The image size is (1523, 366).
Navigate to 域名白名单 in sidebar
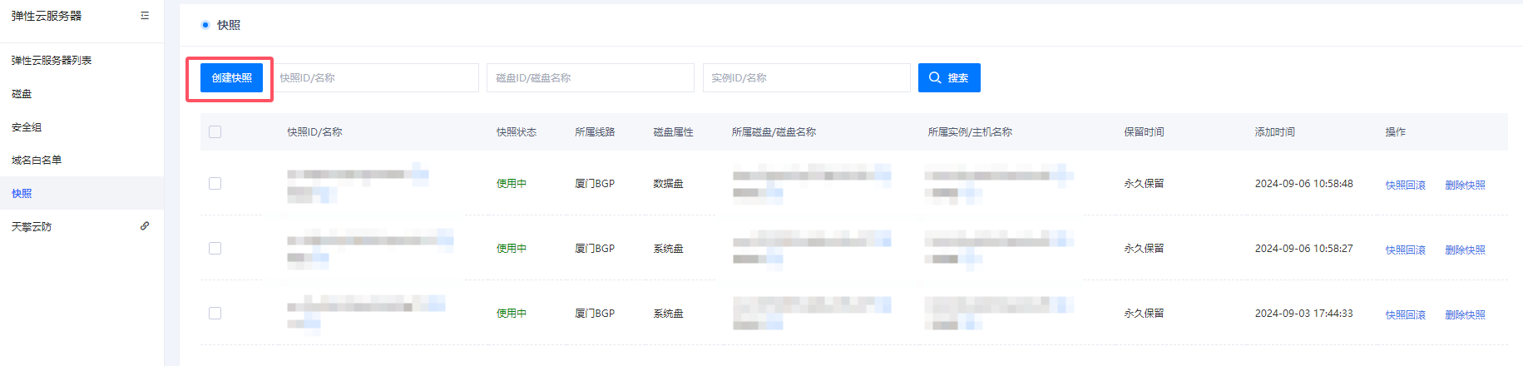[37, 161]
